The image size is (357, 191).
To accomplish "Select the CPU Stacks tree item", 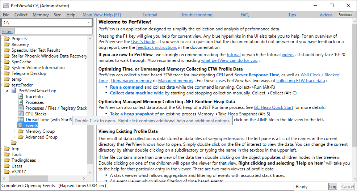I will click(x=36, y=114).
